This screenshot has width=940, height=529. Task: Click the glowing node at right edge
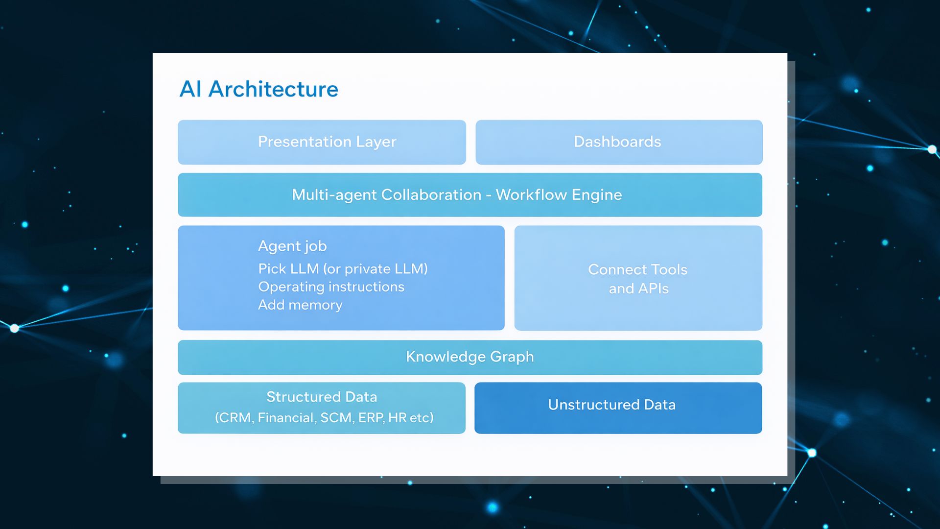[x=932, y=149]
